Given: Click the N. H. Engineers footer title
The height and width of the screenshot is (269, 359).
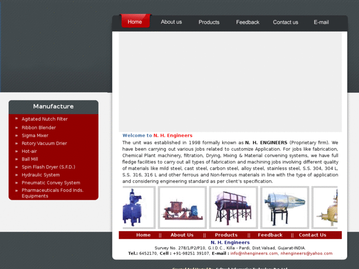Looking at the screenshot, I should (230, 242).
